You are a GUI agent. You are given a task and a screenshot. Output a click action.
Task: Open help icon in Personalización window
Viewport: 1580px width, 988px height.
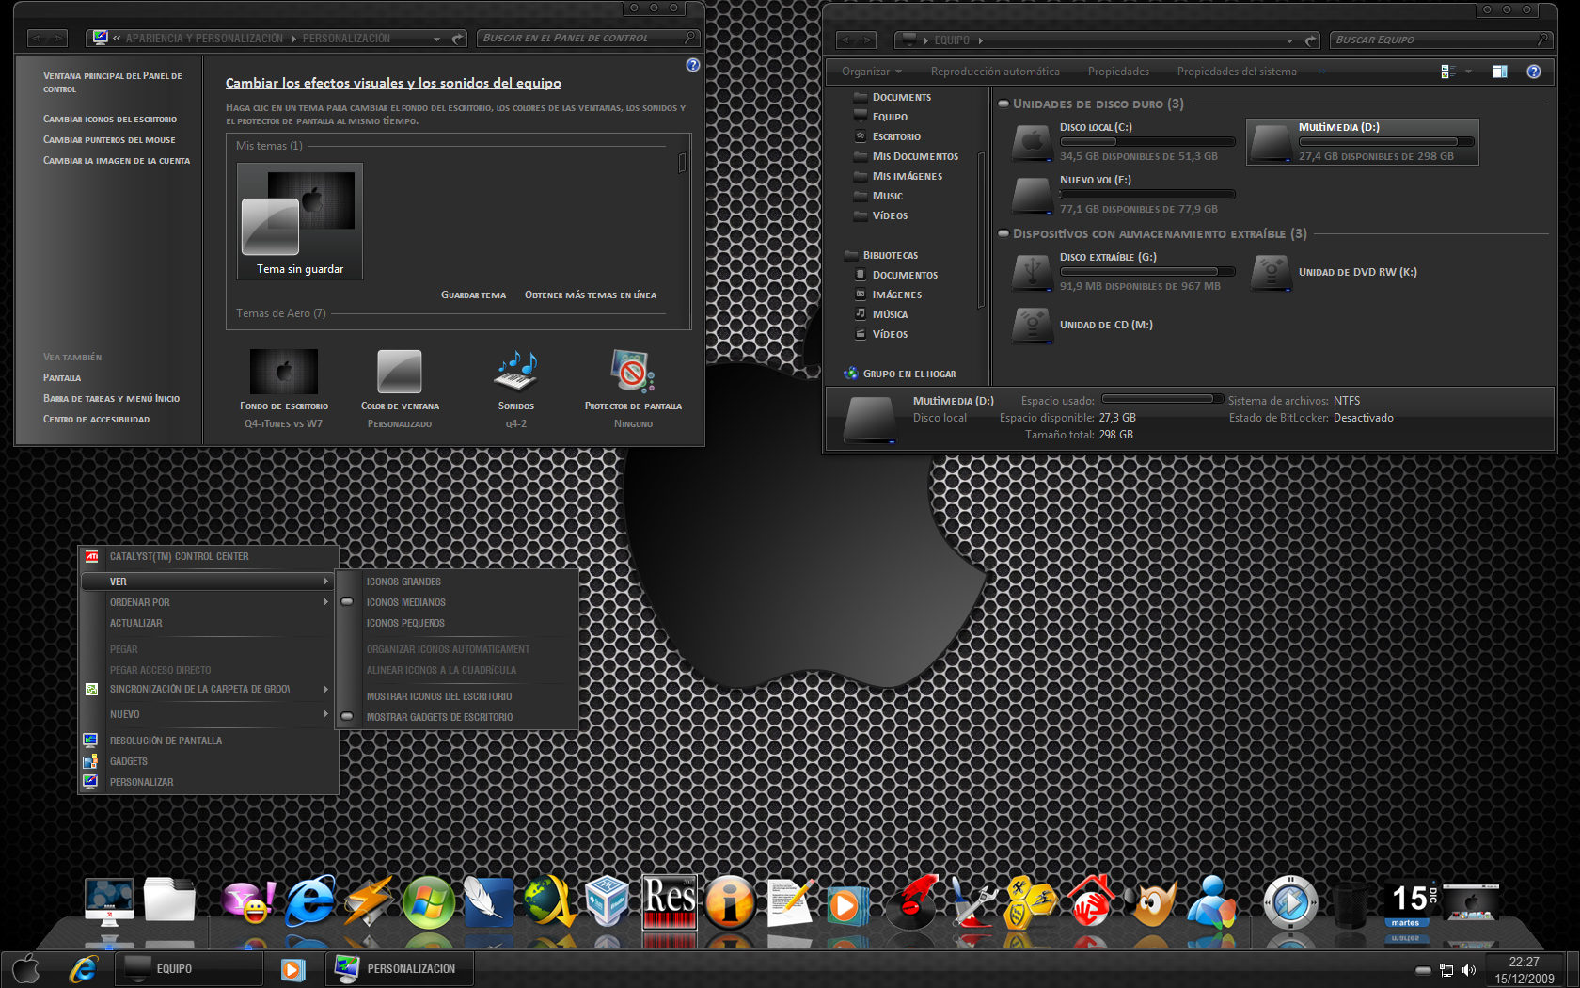pyautogui.click(x=693, y=65)
